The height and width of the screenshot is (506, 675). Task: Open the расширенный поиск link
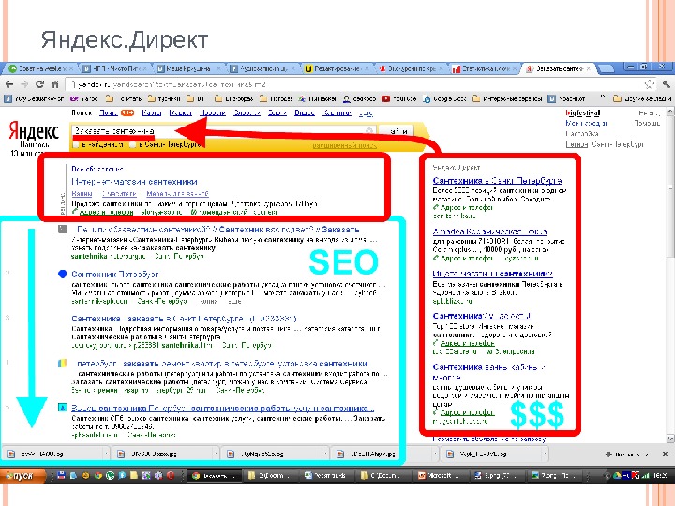344,146
